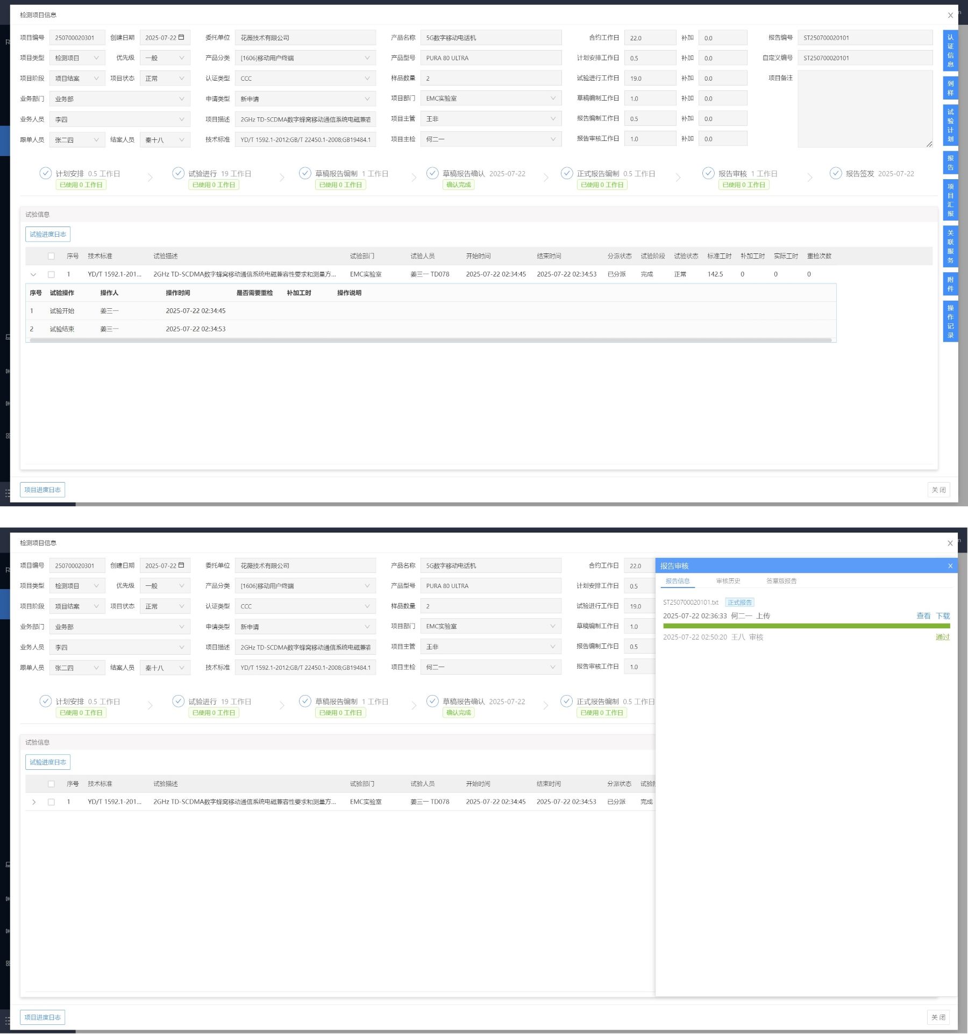Close the 报告审核 side panel
Viewport: 968px width, 1034px height.
950,566
